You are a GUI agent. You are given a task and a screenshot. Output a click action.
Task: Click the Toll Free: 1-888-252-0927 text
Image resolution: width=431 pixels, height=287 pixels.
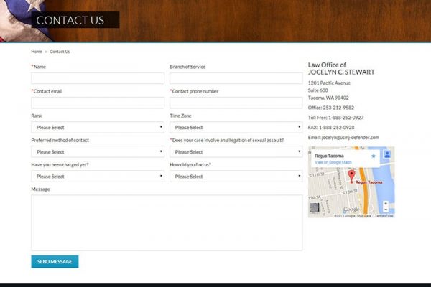(335, 118)
